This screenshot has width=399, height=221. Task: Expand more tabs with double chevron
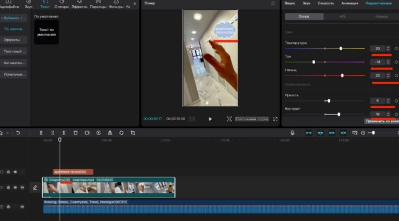[x=135, y=4]
